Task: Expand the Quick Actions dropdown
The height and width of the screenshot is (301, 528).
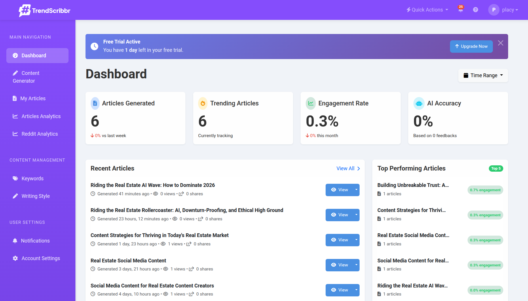Action: [x=427, y=10]
